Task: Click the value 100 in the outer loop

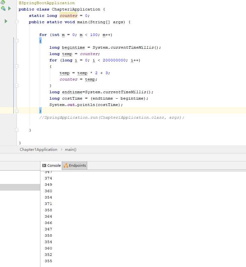Action: 94,35
